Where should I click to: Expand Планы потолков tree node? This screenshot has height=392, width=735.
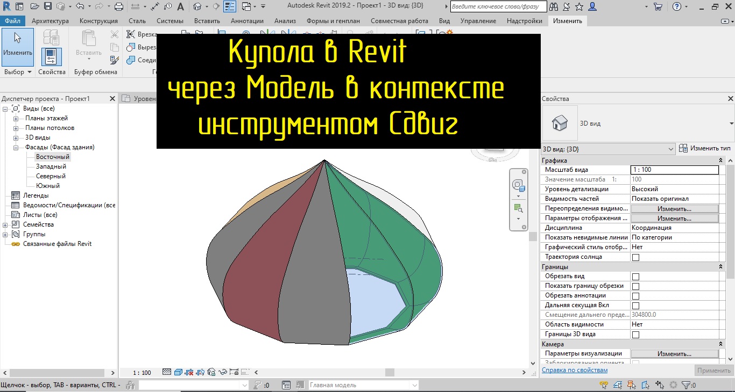click(x=16, y=128)
